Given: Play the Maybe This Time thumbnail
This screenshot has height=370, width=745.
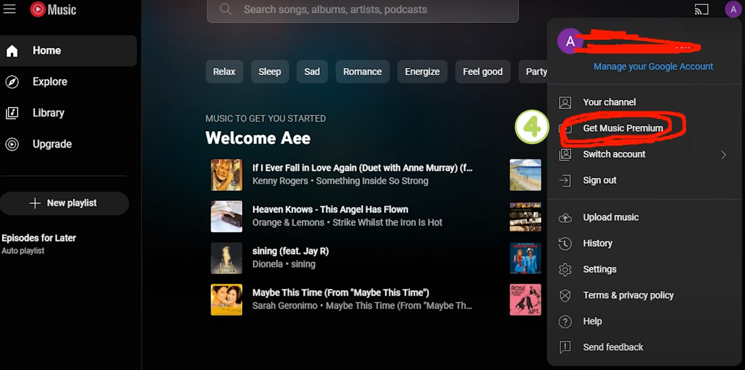Looking at the screenshot, I should click(226, 300).
